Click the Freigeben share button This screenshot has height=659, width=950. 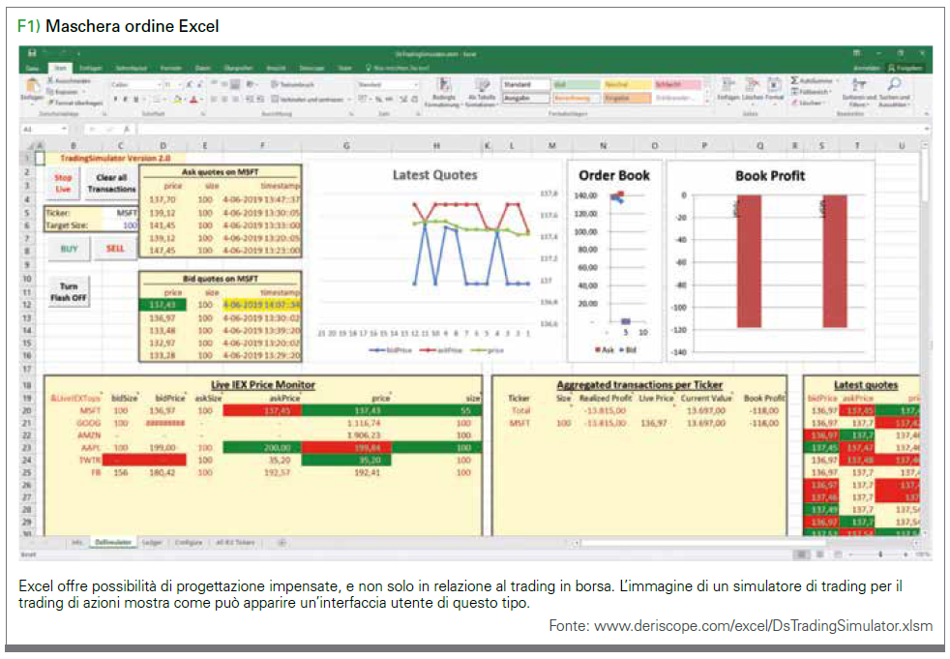[905, 68]
